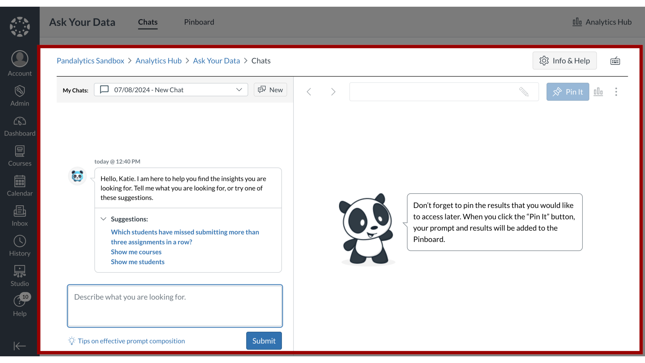Select the Chats tab in navigation
Viewport: 645px width, 363px height.
[147, 22]
